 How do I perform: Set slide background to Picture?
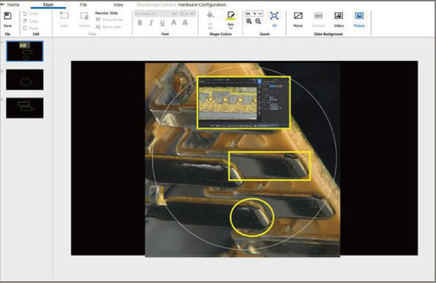[359, 16]
